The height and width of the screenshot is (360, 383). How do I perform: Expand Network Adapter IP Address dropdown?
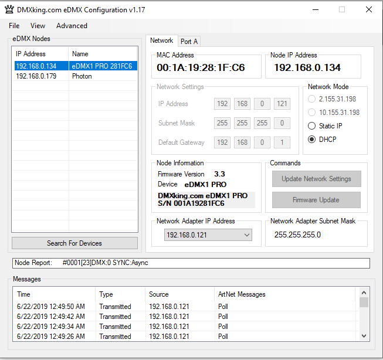click(x=247, y=235)
